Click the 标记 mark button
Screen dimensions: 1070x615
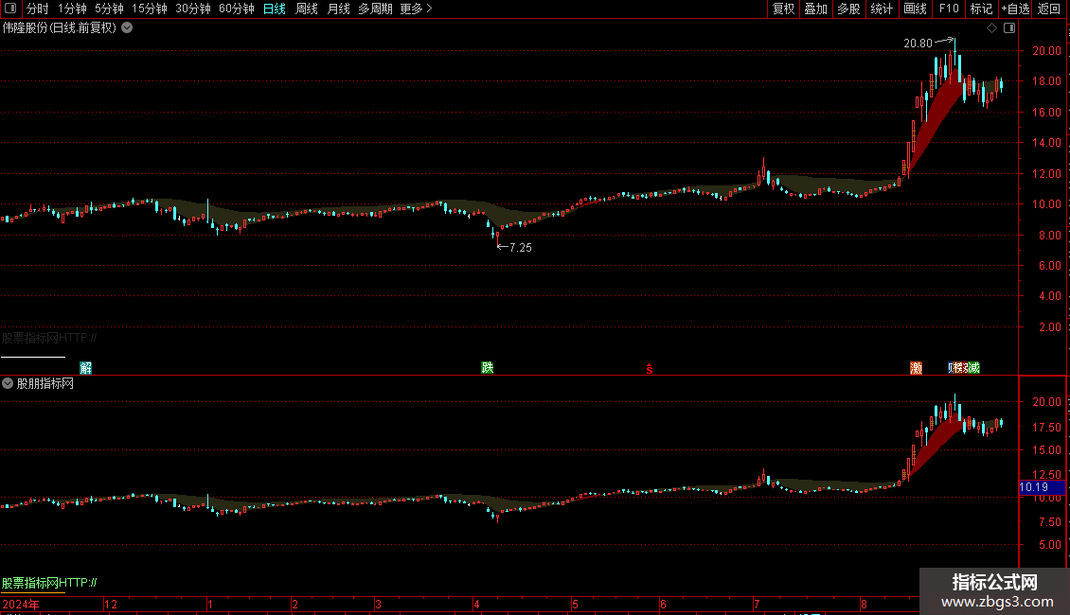(981, 9)
